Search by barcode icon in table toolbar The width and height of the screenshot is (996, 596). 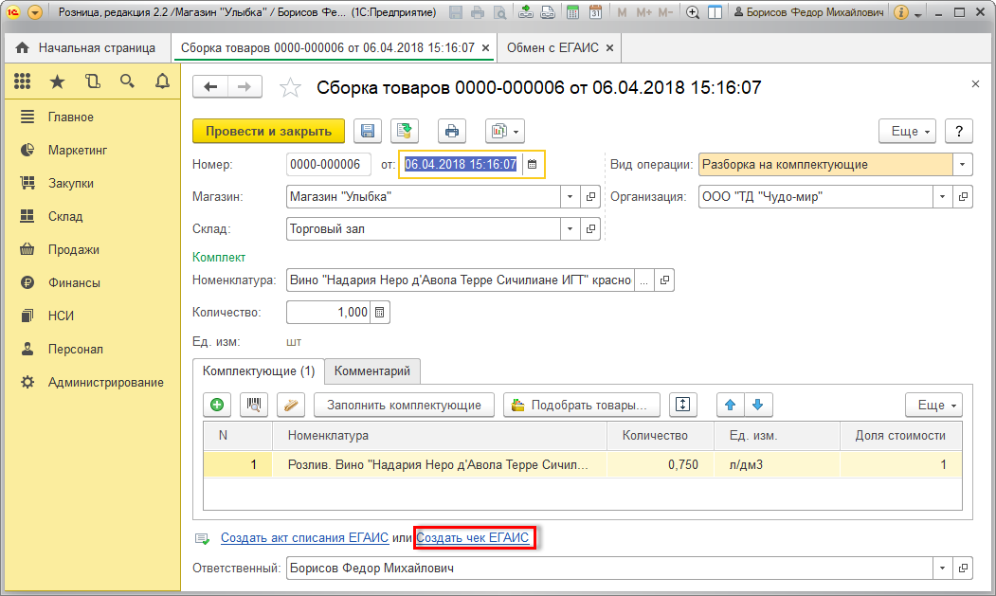tap(254, 405)
